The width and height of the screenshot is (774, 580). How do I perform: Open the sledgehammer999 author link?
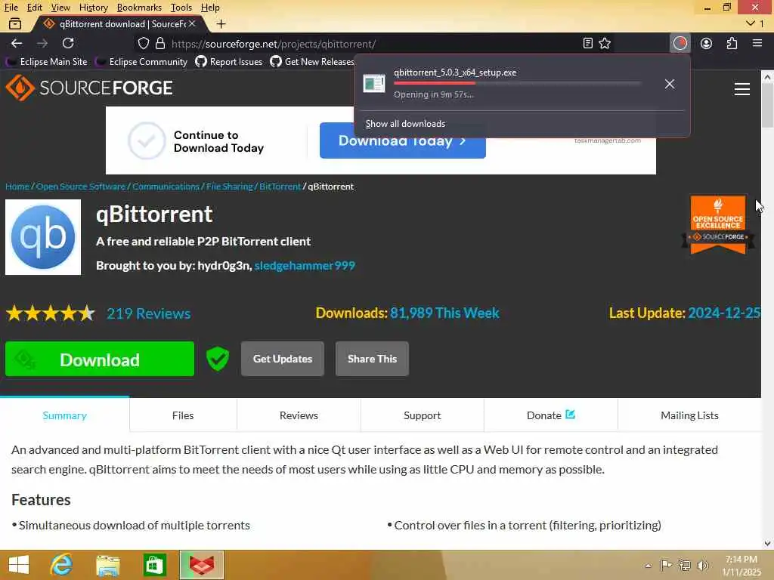[x=305, y=265]
